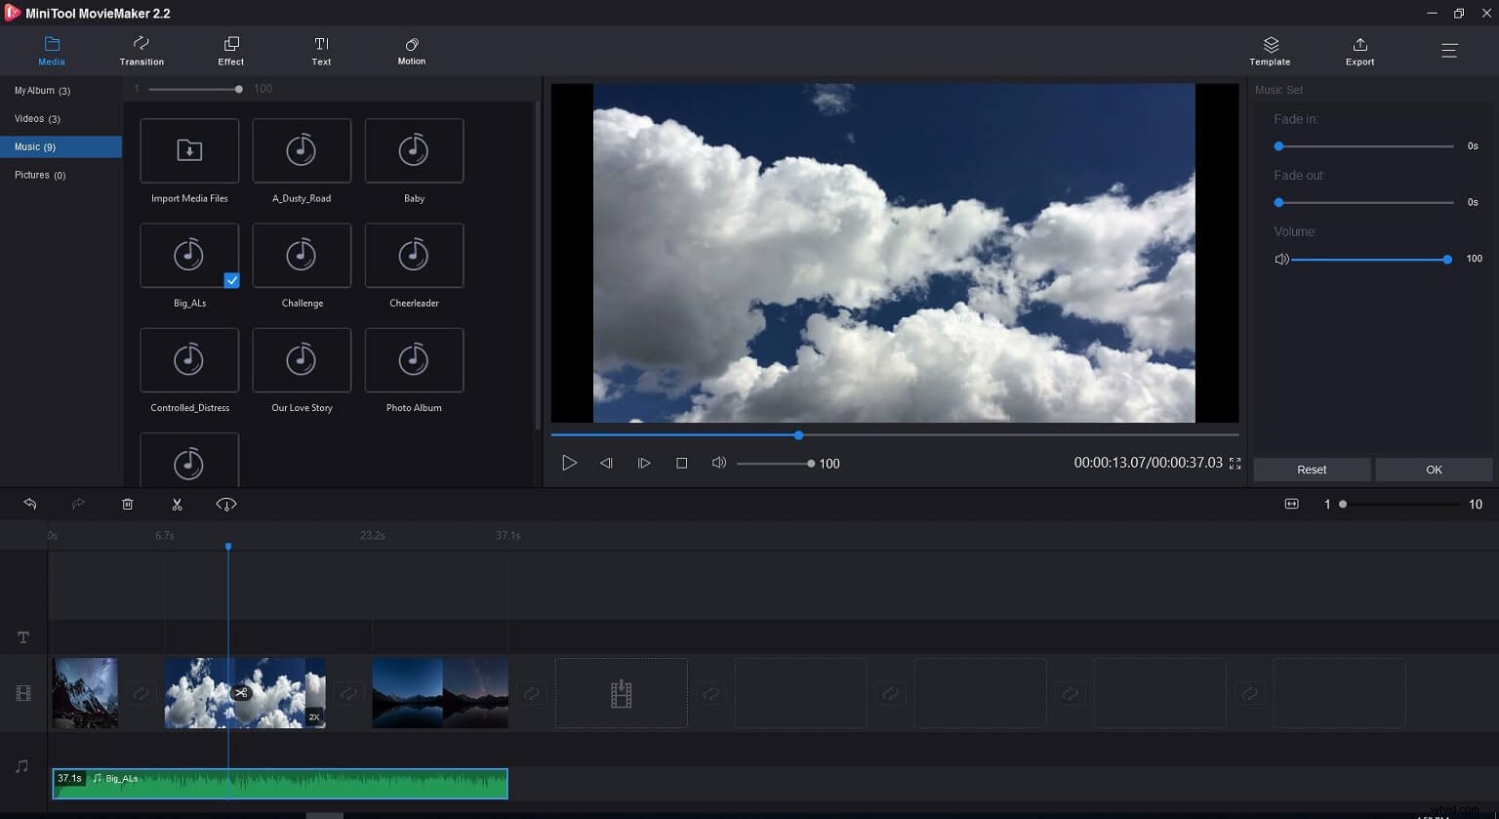
Task: Click the Export icon
Action: click(x=1359, y=51)
